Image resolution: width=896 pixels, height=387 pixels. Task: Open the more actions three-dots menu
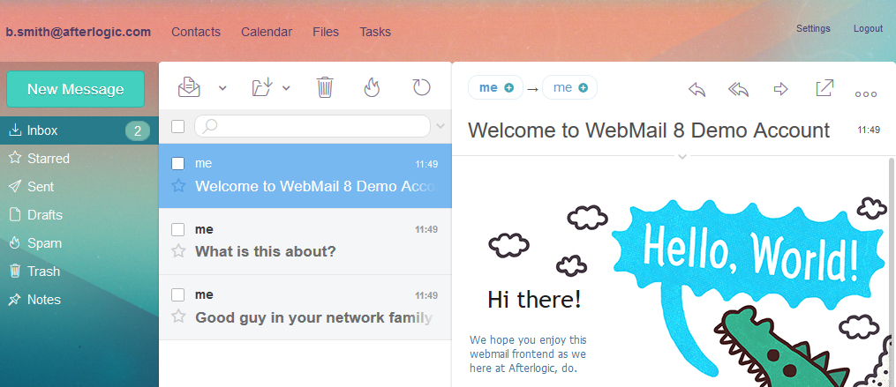tap(866, 93)
